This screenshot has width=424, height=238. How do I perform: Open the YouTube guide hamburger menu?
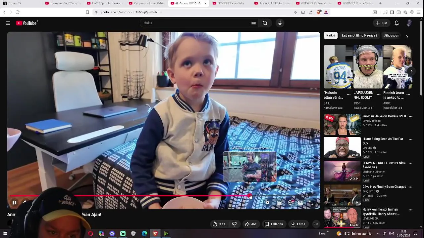tap(8, 23)
